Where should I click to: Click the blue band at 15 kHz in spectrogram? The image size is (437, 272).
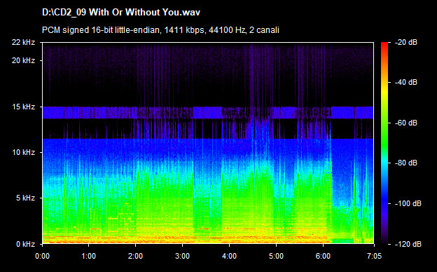tap(207, 113)
